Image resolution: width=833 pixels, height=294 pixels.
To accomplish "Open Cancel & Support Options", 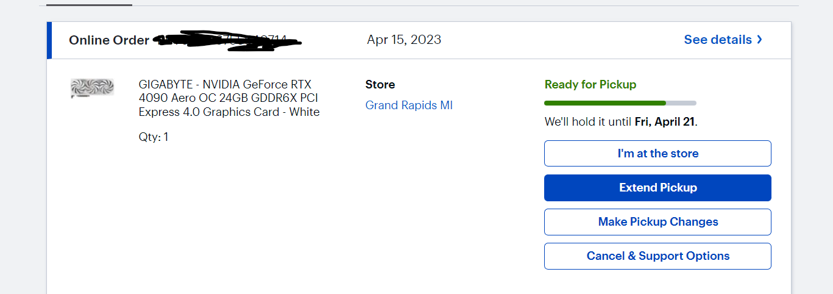I will tap(658, 256).
